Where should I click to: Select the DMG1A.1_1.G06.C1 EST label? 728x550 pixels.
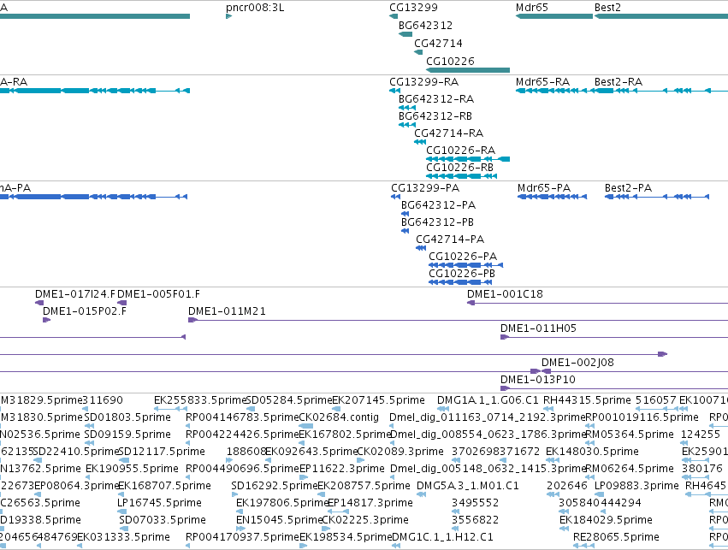pos(488,401)
